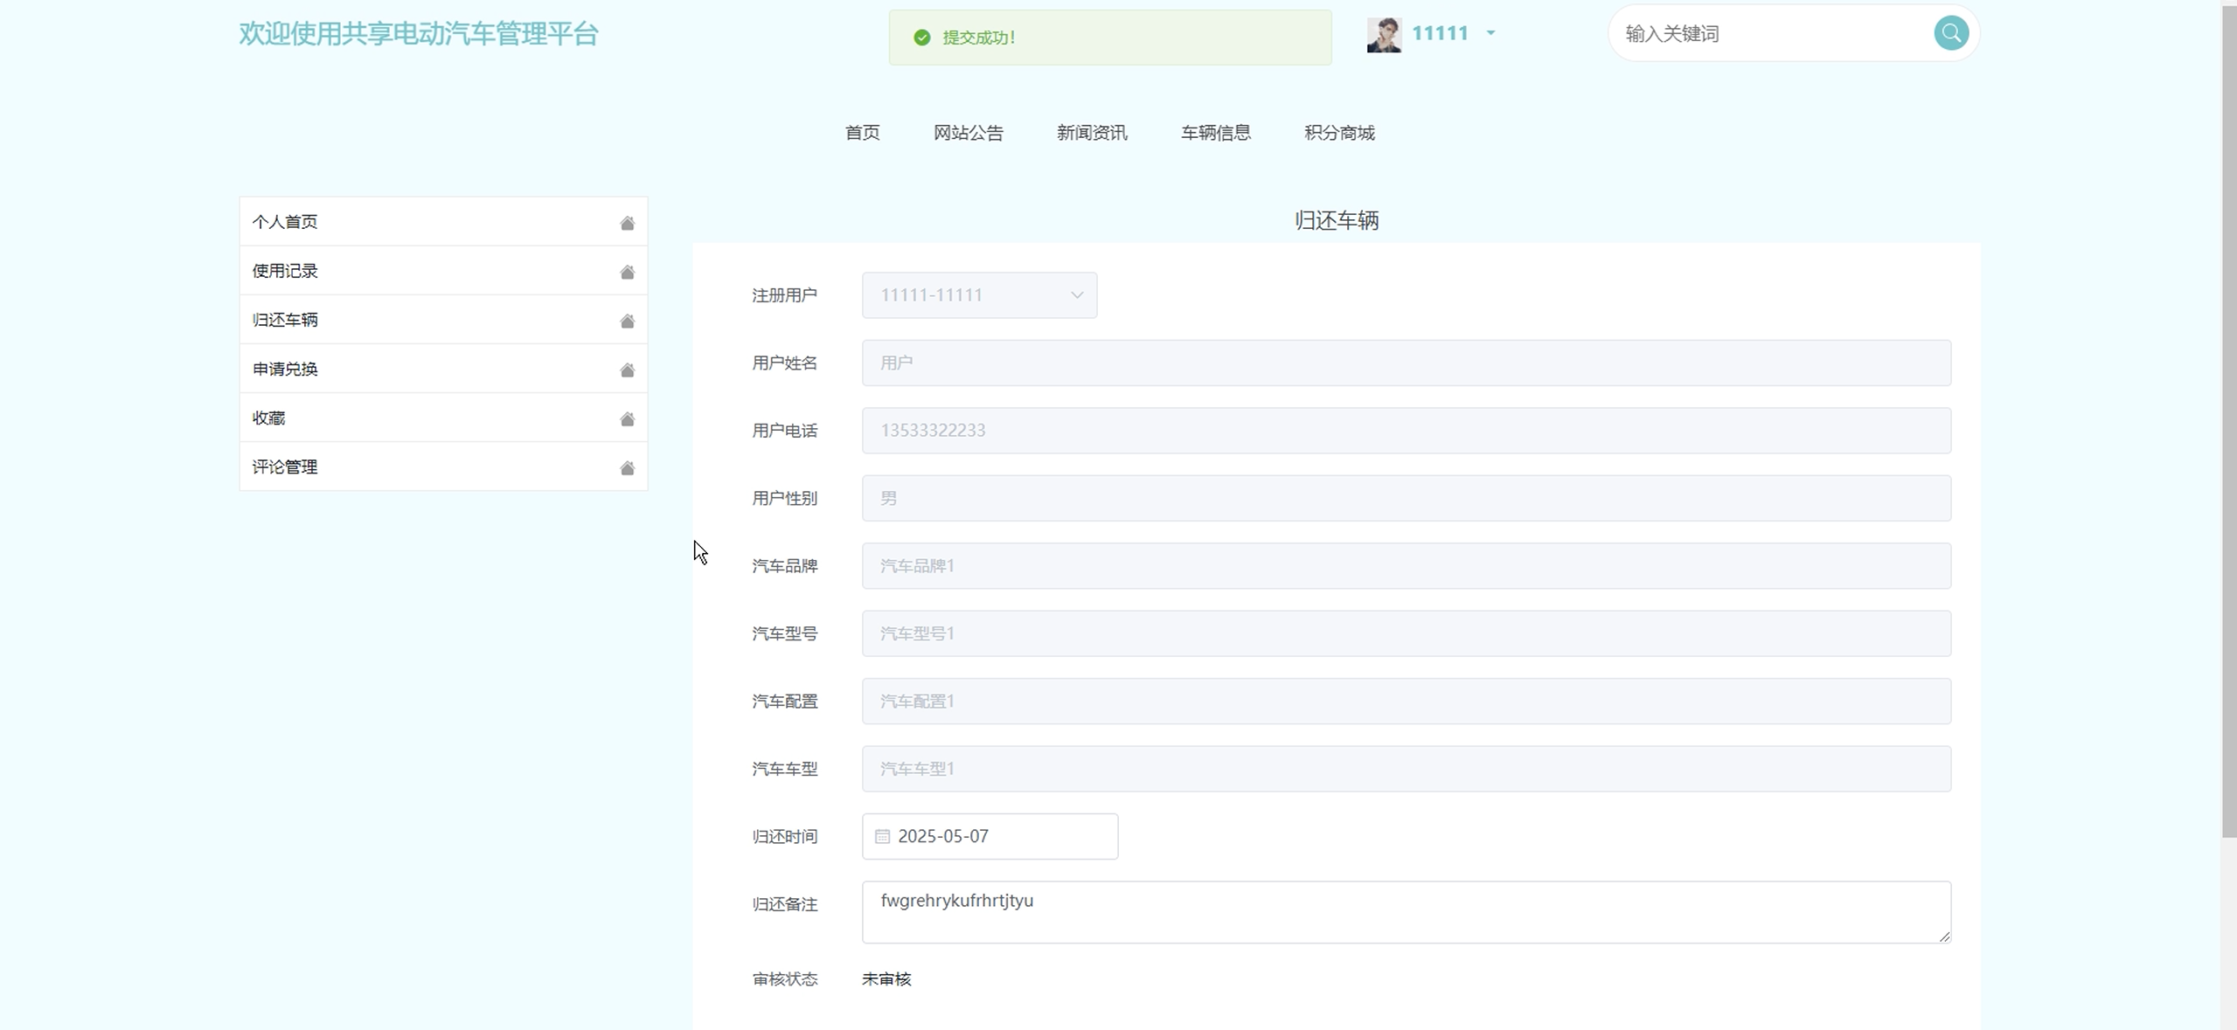Click the 新闻资讯 navigation link

[1092, 133]
